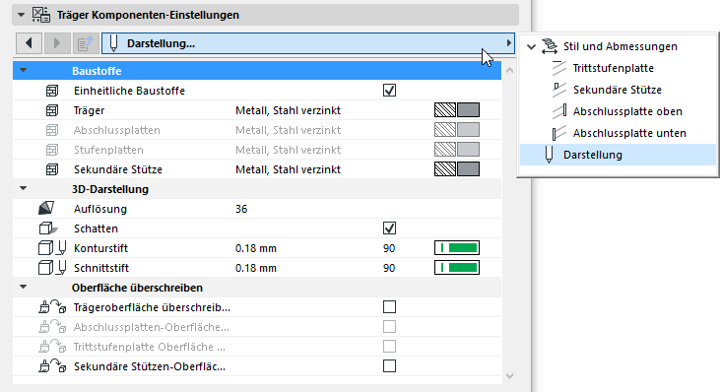Click the list's scroll down arrow
This screenshot has width=720, height=392.
coord(509,376)
